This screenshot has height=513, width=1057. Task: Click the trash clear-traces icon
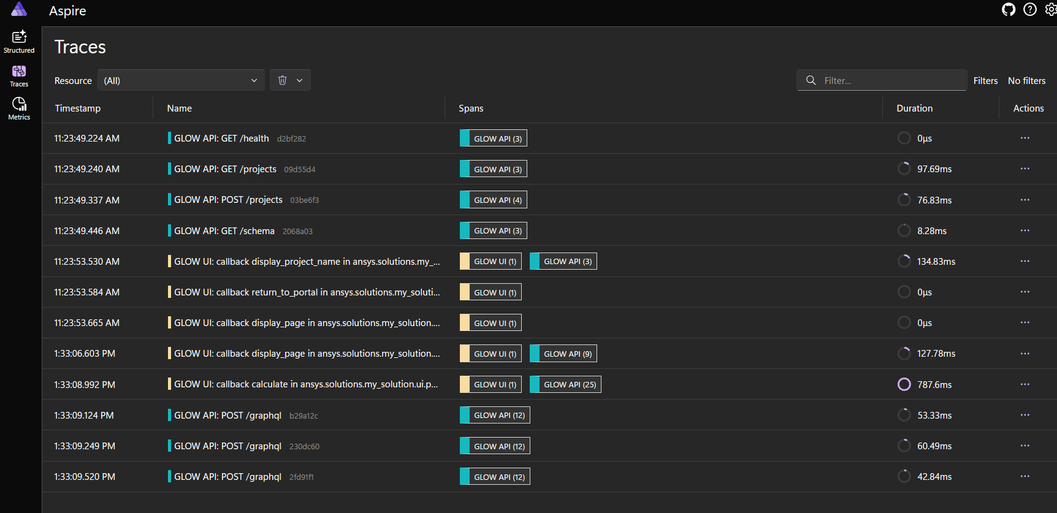click(x=283, y=80)
